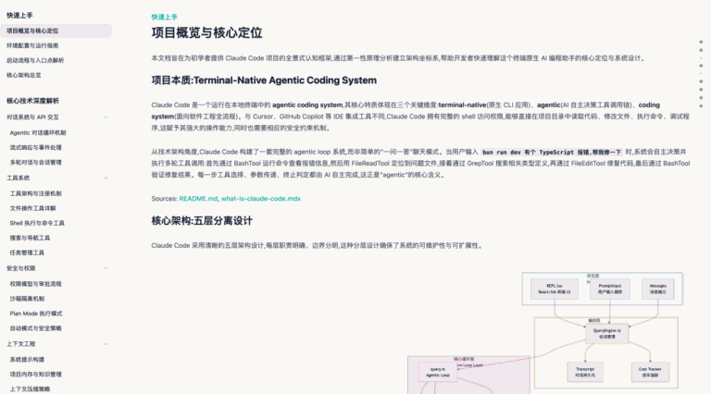Click the 核心技术深度解析 sidebar heading
The height and width of the screenshot is (394, 711).
click(32, 101)
